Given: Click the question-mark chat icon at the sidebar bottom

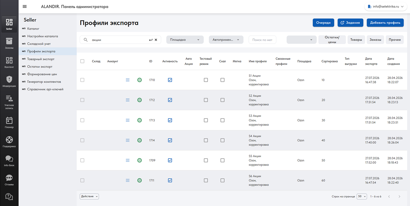Looking at the screenshot, I should click(x=9, y=197).
